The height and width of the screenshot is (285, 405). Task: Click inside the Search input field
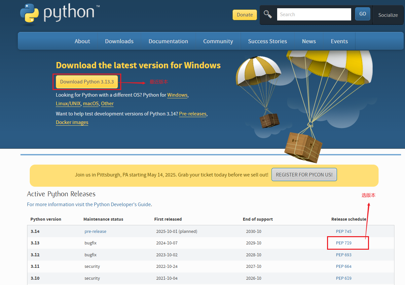point(314,14)
